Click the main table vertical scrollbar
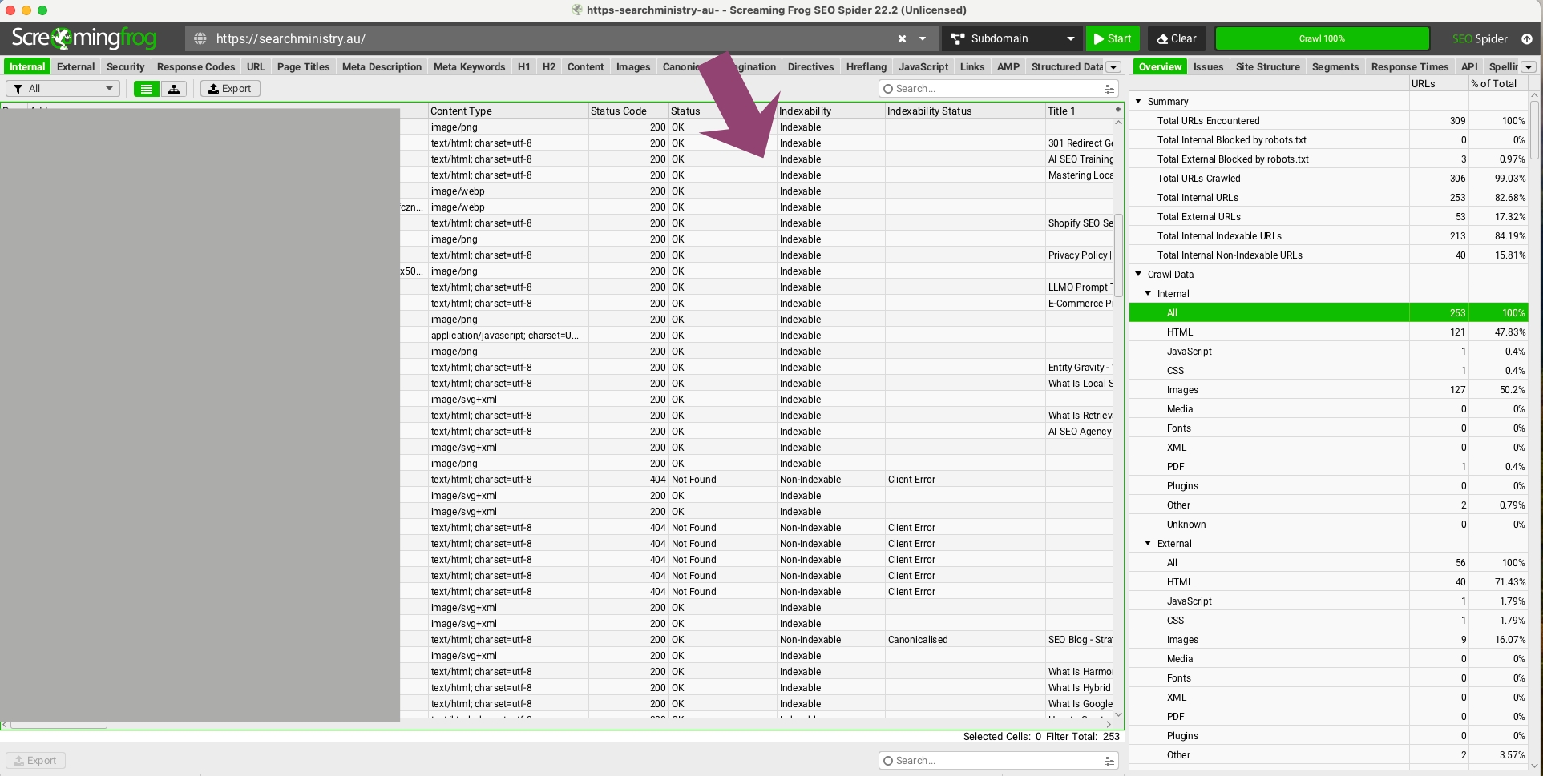The width and height of the screenshot is (1543, 776). (x=1118, y=256)
